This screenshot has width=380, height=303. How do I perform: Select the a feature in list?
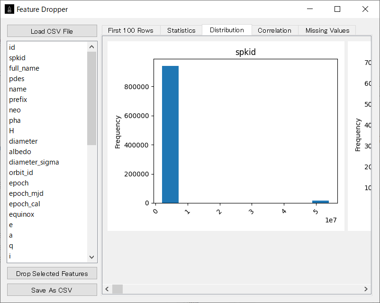pyautogui.click(x=47, y=235)
